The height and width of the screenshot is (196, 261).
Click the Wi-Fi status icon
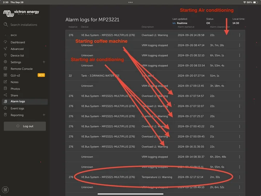pos(245,2)
